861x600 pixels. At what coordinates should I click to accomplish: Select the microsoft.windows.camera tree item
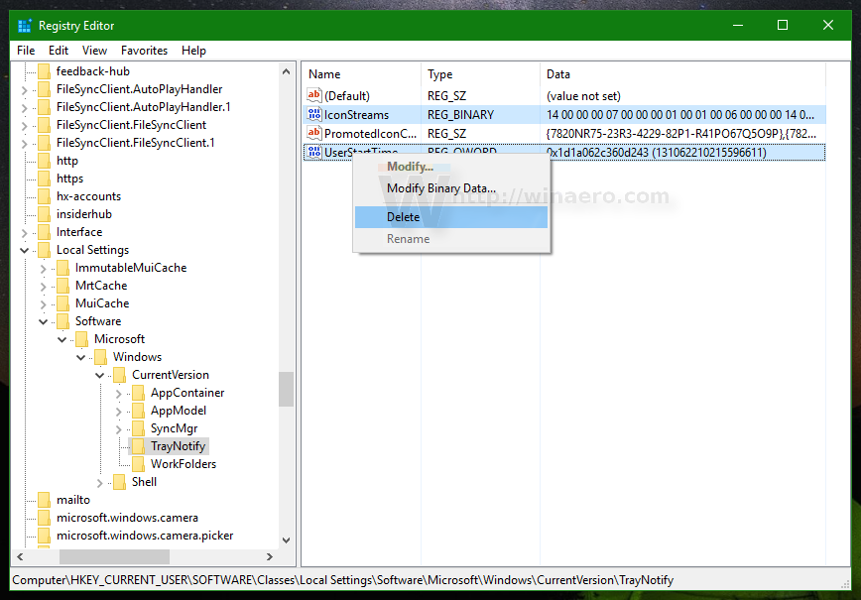click(127, 518)
